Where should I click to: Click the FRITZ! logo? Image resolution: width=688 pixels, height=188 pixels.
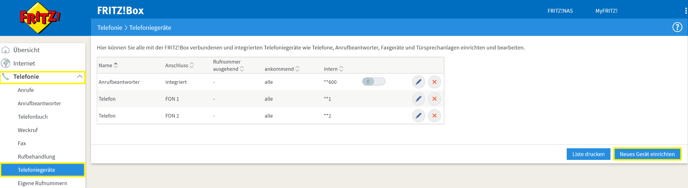40,18
